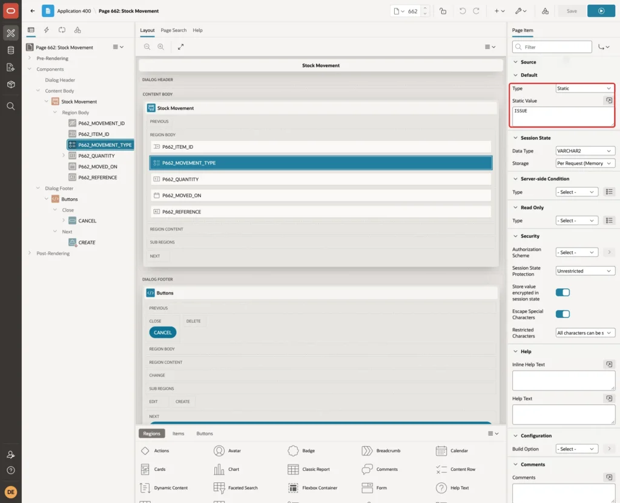
Task: Switch gallery to Buttons tab
Action: [205, 433]
